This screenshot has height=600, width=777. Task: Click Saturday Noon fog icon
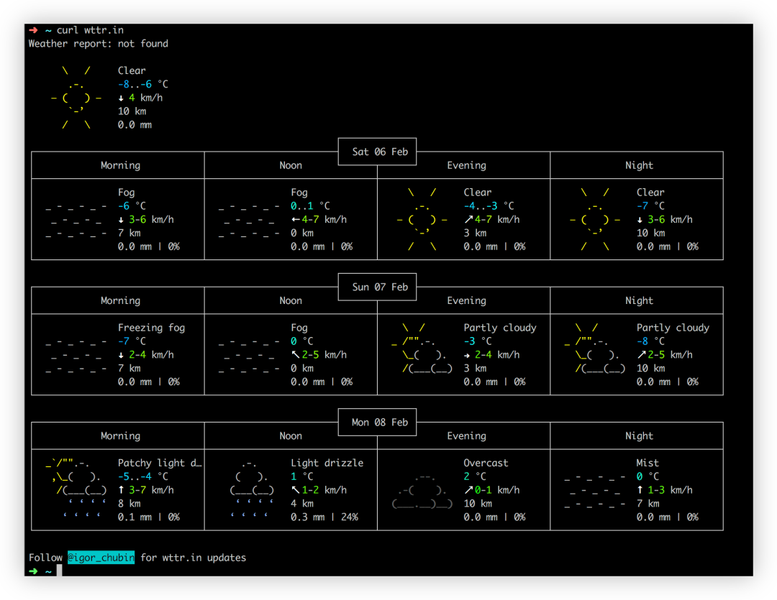click(x=249, y=220)
